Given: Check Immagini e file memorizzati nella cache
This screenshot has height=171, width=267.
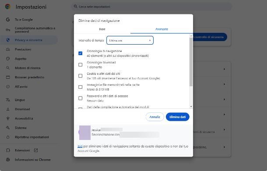Looking at the screenshot, I should coord(81,87).
